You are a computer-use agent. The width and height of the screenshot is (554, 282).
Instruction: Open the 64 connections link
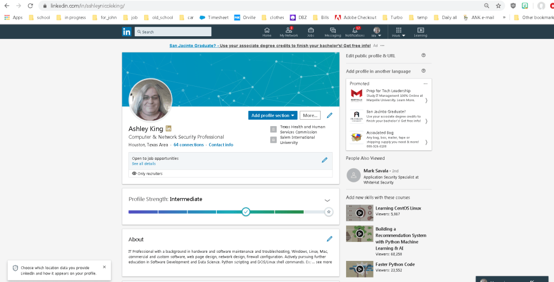(x=188, y=145)
